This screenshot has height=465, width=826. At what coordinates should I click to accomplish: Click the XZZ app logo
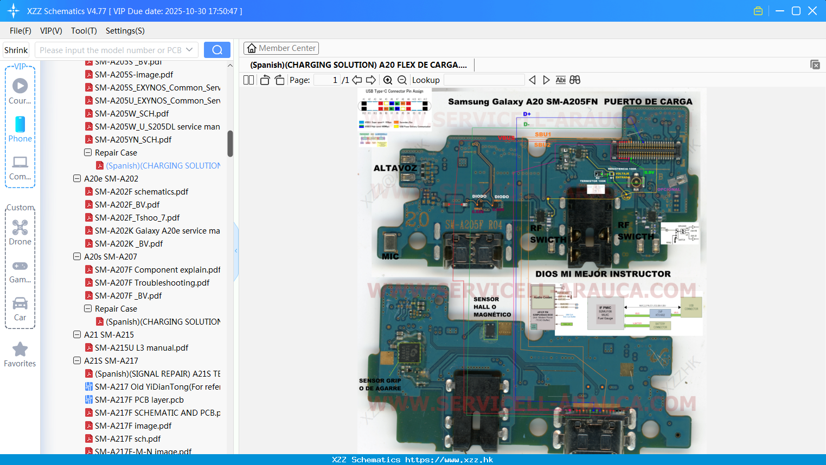[x=14, y=11]
